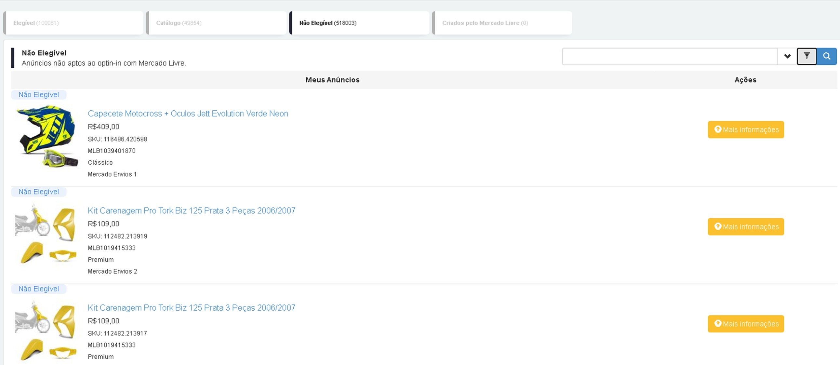Click Mais informações for the helmet listing

(745, 129)
